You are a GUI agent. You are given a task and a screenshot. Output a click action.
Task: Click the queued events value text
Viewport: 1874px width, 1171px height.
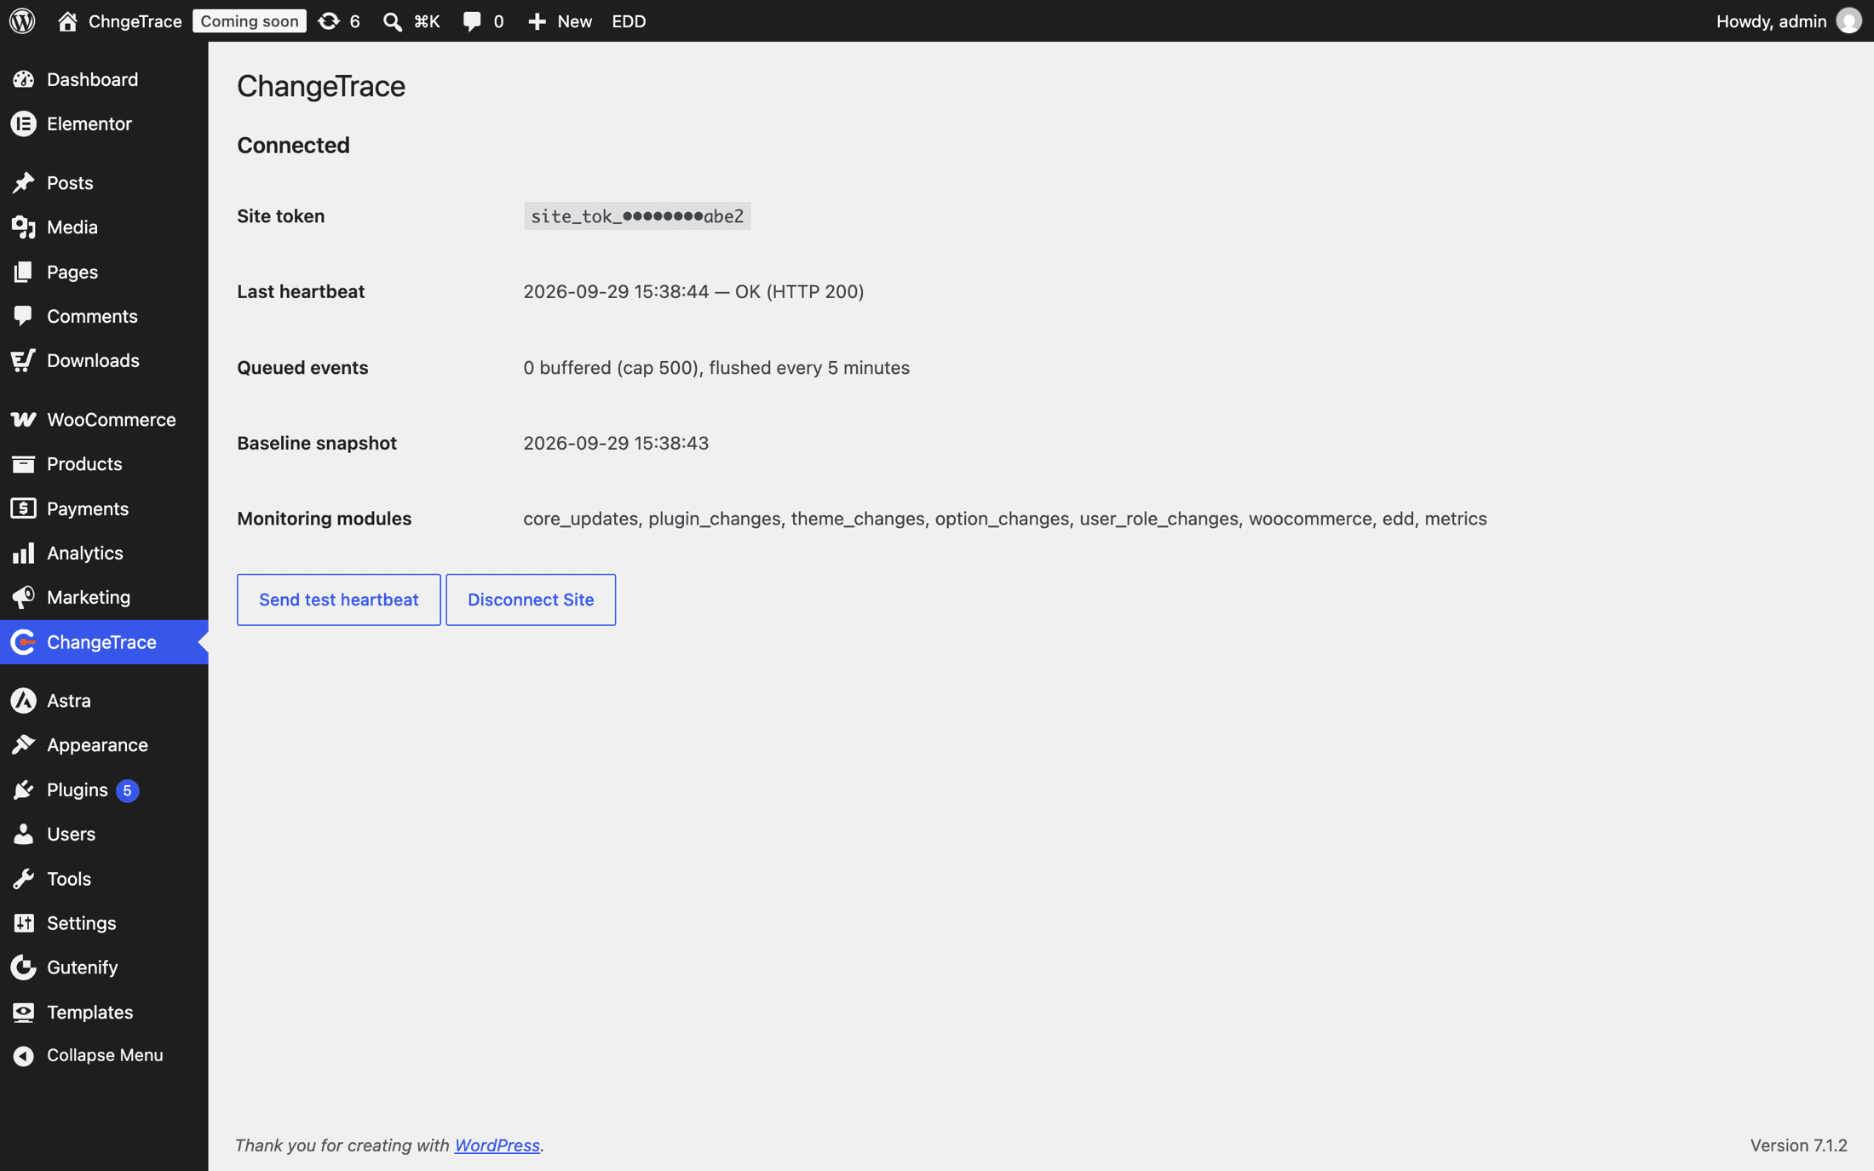point(716,367)
